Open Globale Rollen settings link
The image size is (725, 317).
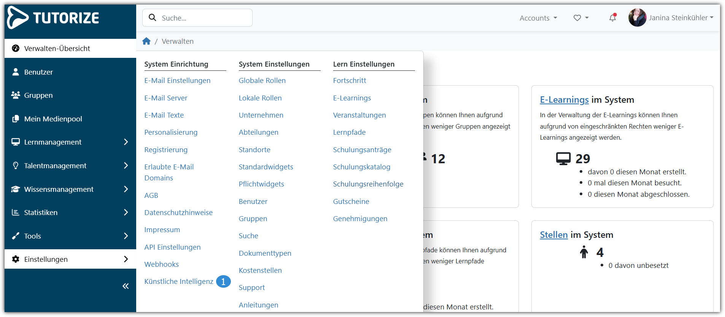tap(262, 81)
